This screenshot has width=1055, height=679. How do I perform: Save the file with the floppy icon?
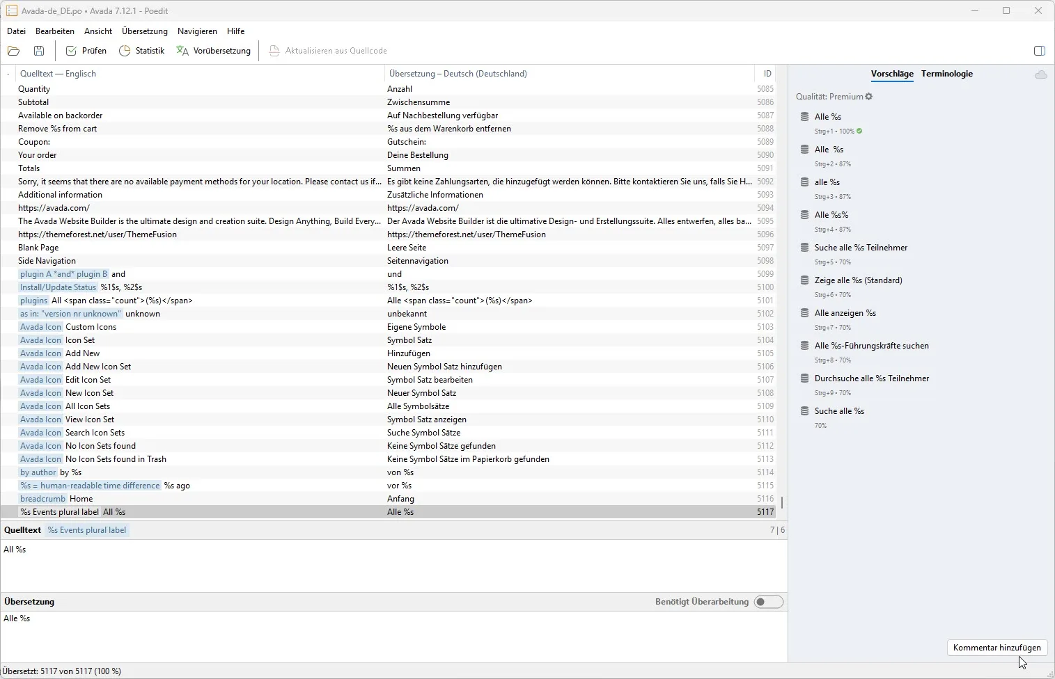point(39,51)
